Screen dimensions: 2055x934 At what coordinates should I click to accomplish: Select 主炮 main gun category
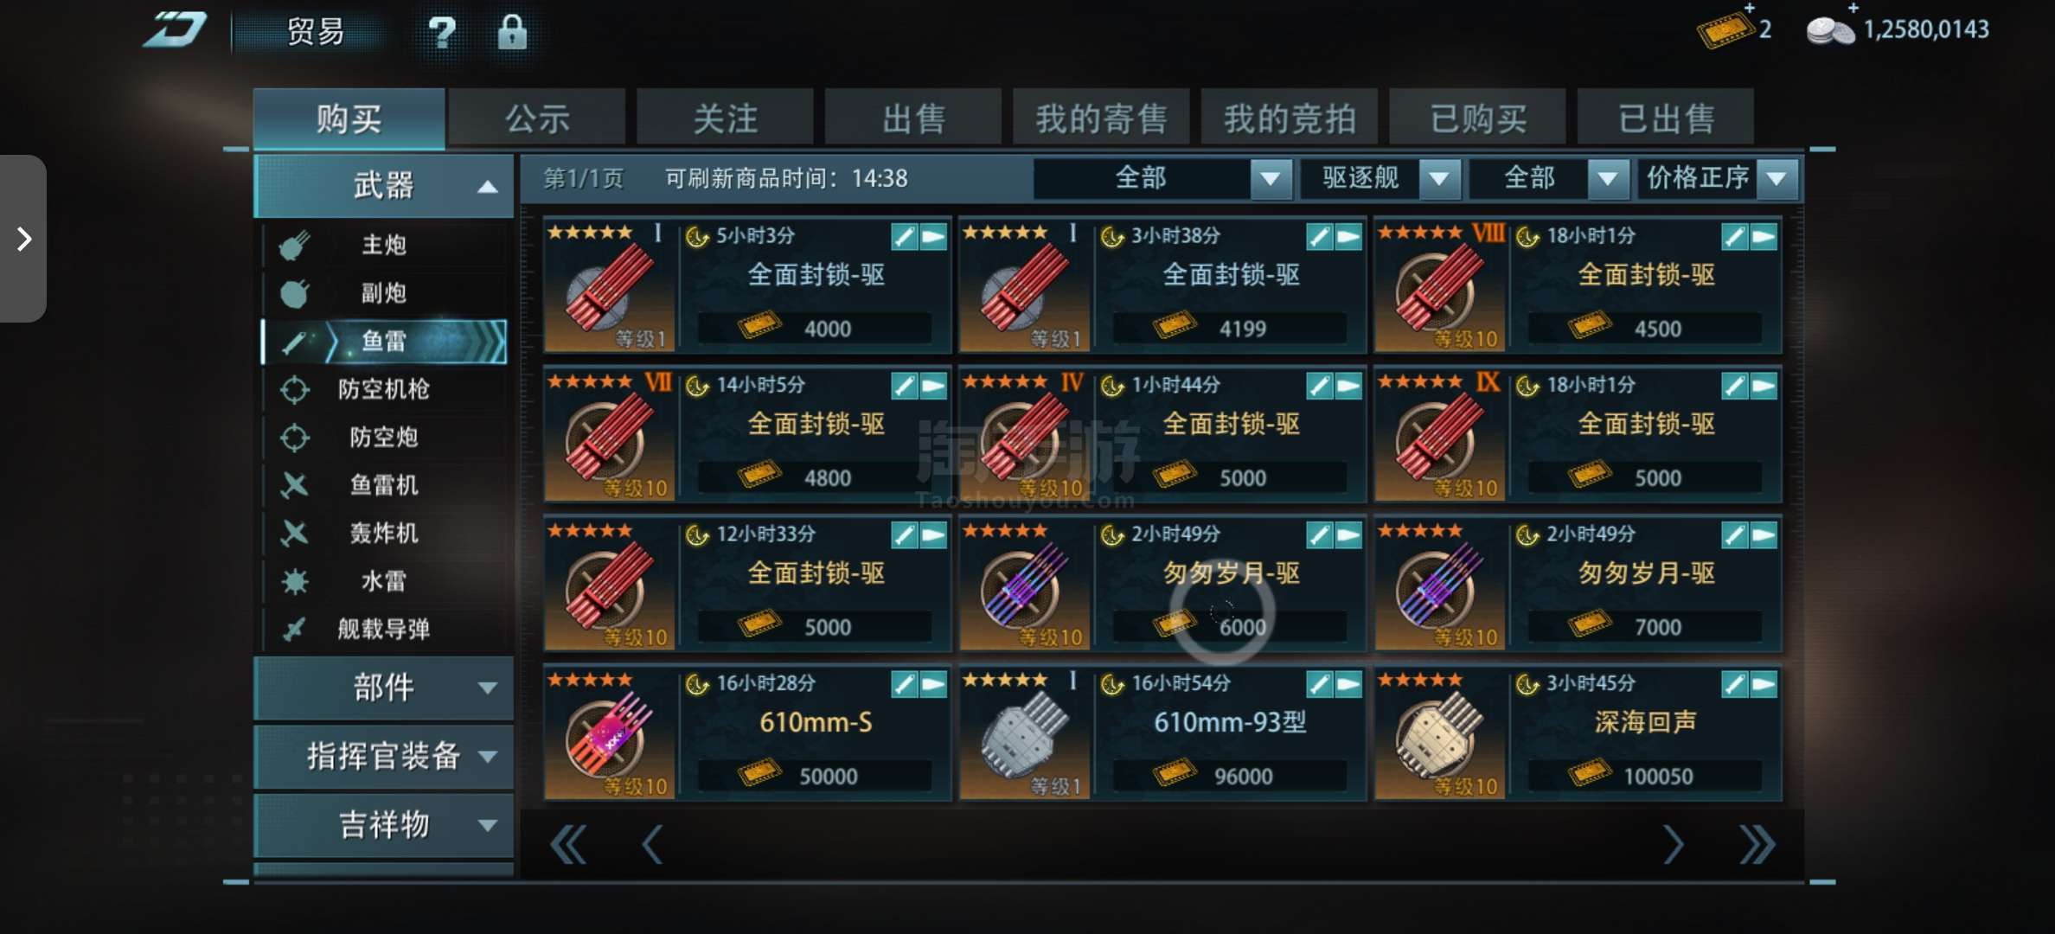click(384, 245)
